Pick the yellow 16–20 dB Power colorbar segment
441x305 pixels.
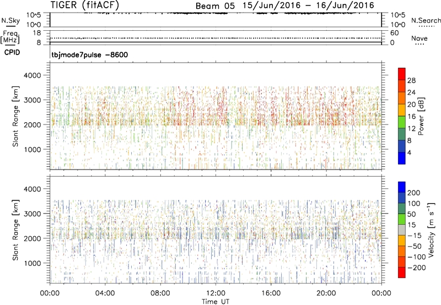click(x=402, y=110)
